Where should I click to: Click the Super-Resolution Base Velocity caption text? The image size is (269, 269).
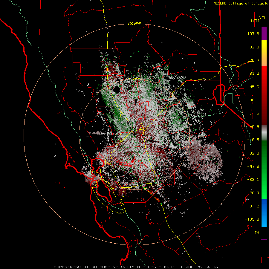pyautogui.click(x=136, y=267)
